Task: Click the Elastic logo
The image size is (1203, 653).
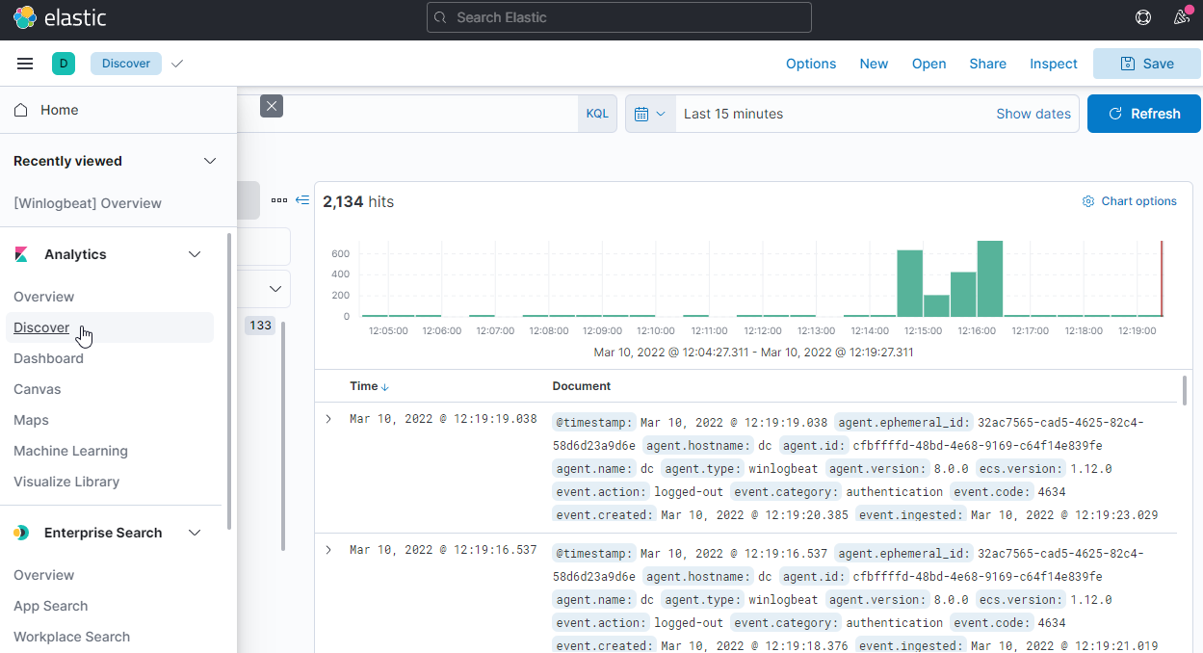Action: click(x=60, y=17)
